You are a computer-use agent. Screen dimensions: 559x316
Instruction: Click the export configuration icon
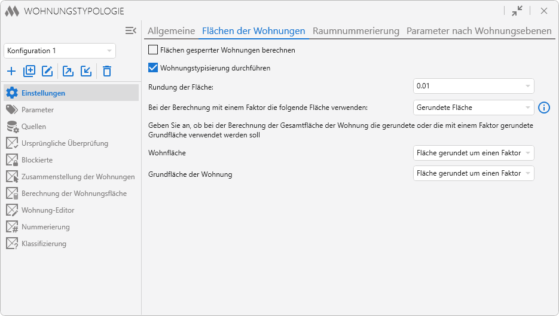coord(68,72)
